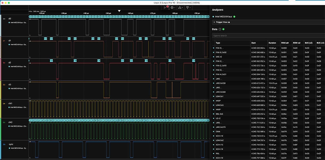Select the d0 channel label
325x160 pixels.
(x=10, y=19)
